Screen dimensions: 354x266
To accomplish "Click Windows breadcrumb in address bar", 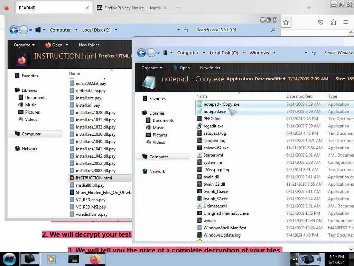I will 259,53.
